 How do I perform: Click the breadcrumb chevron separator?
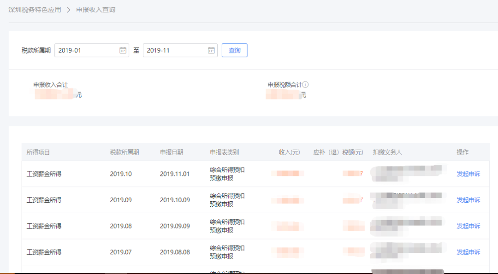click(68, 10)
